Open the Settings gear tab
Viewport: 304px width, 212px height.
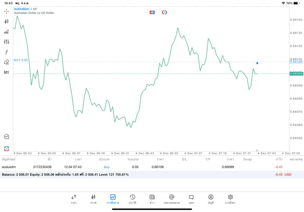tap(230, 199)
